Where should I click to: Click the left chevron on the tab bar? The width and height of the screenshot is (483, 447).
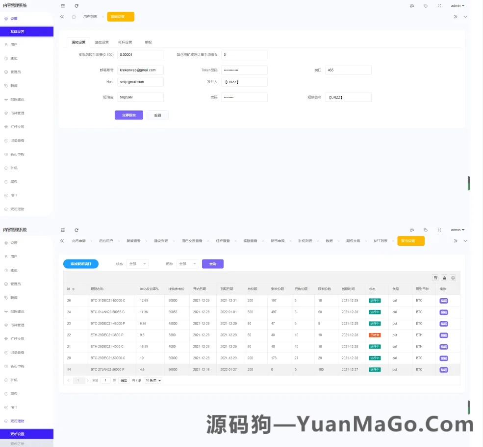click(62, 16)
